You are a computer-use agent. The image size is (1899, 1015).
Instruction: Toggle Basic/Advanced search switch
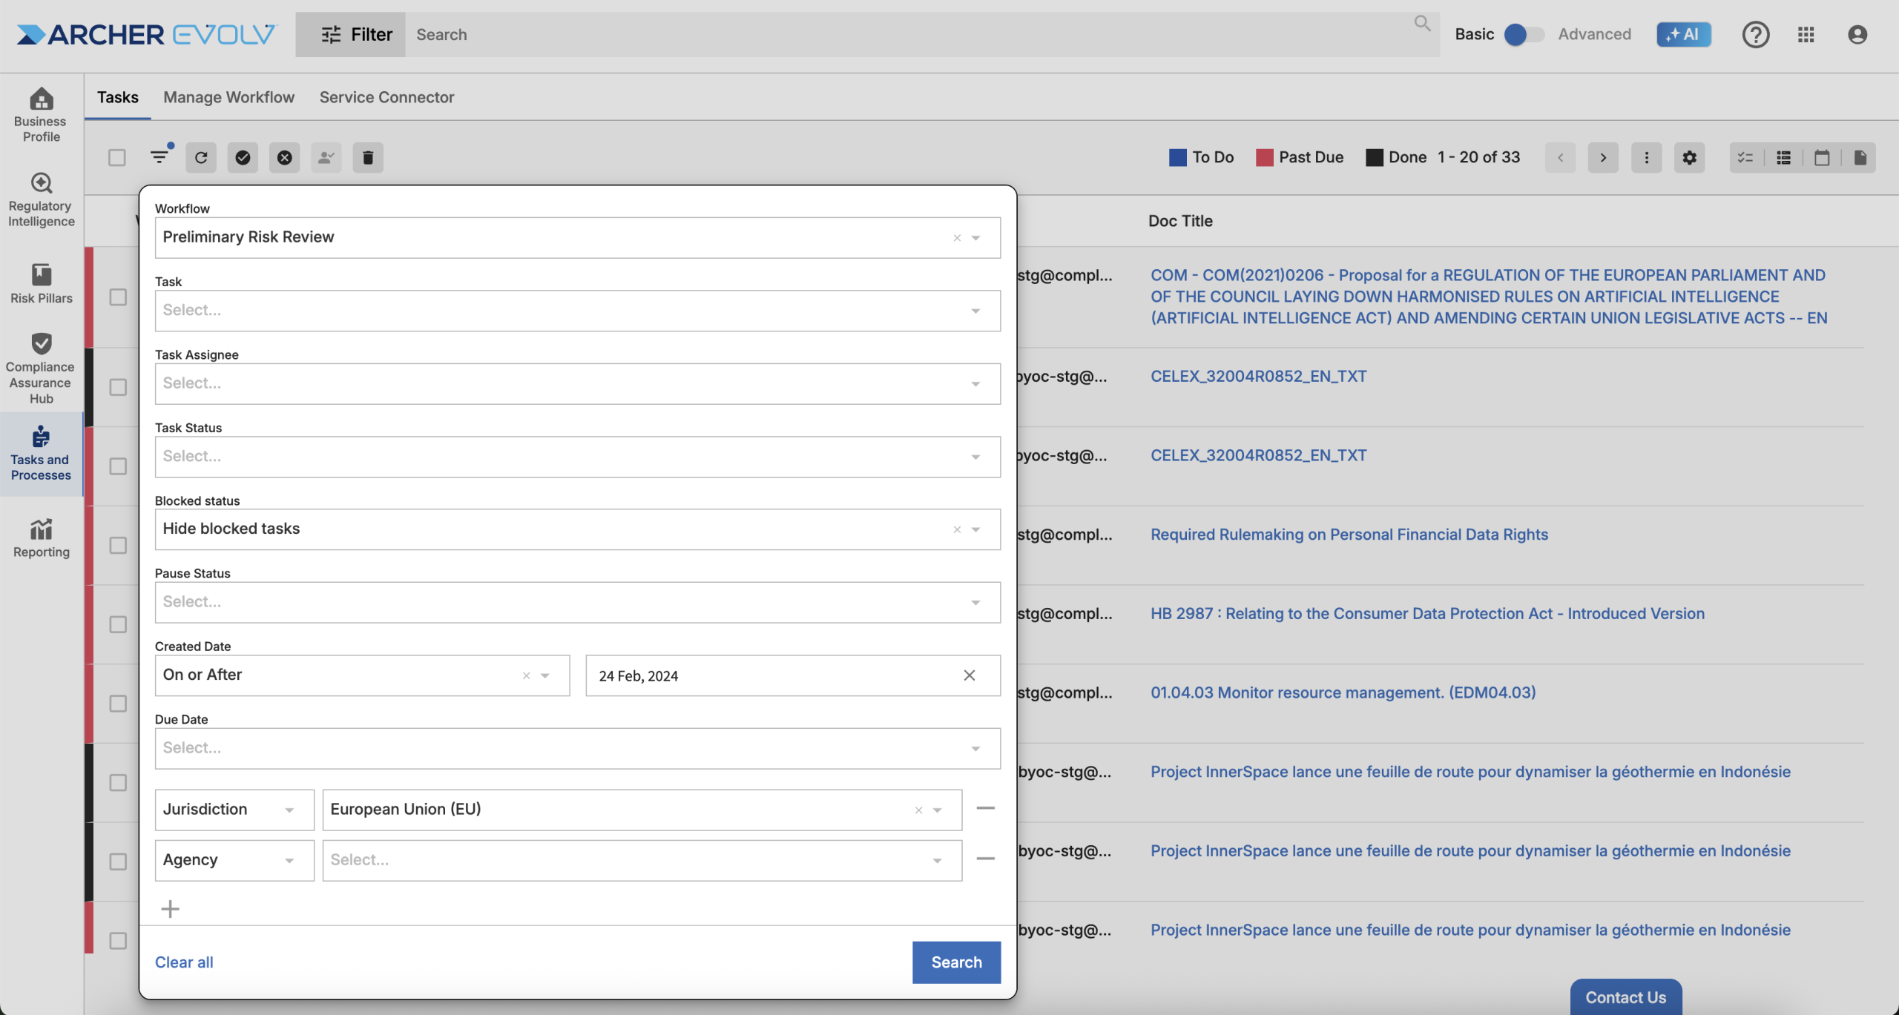coord(1523,34)
